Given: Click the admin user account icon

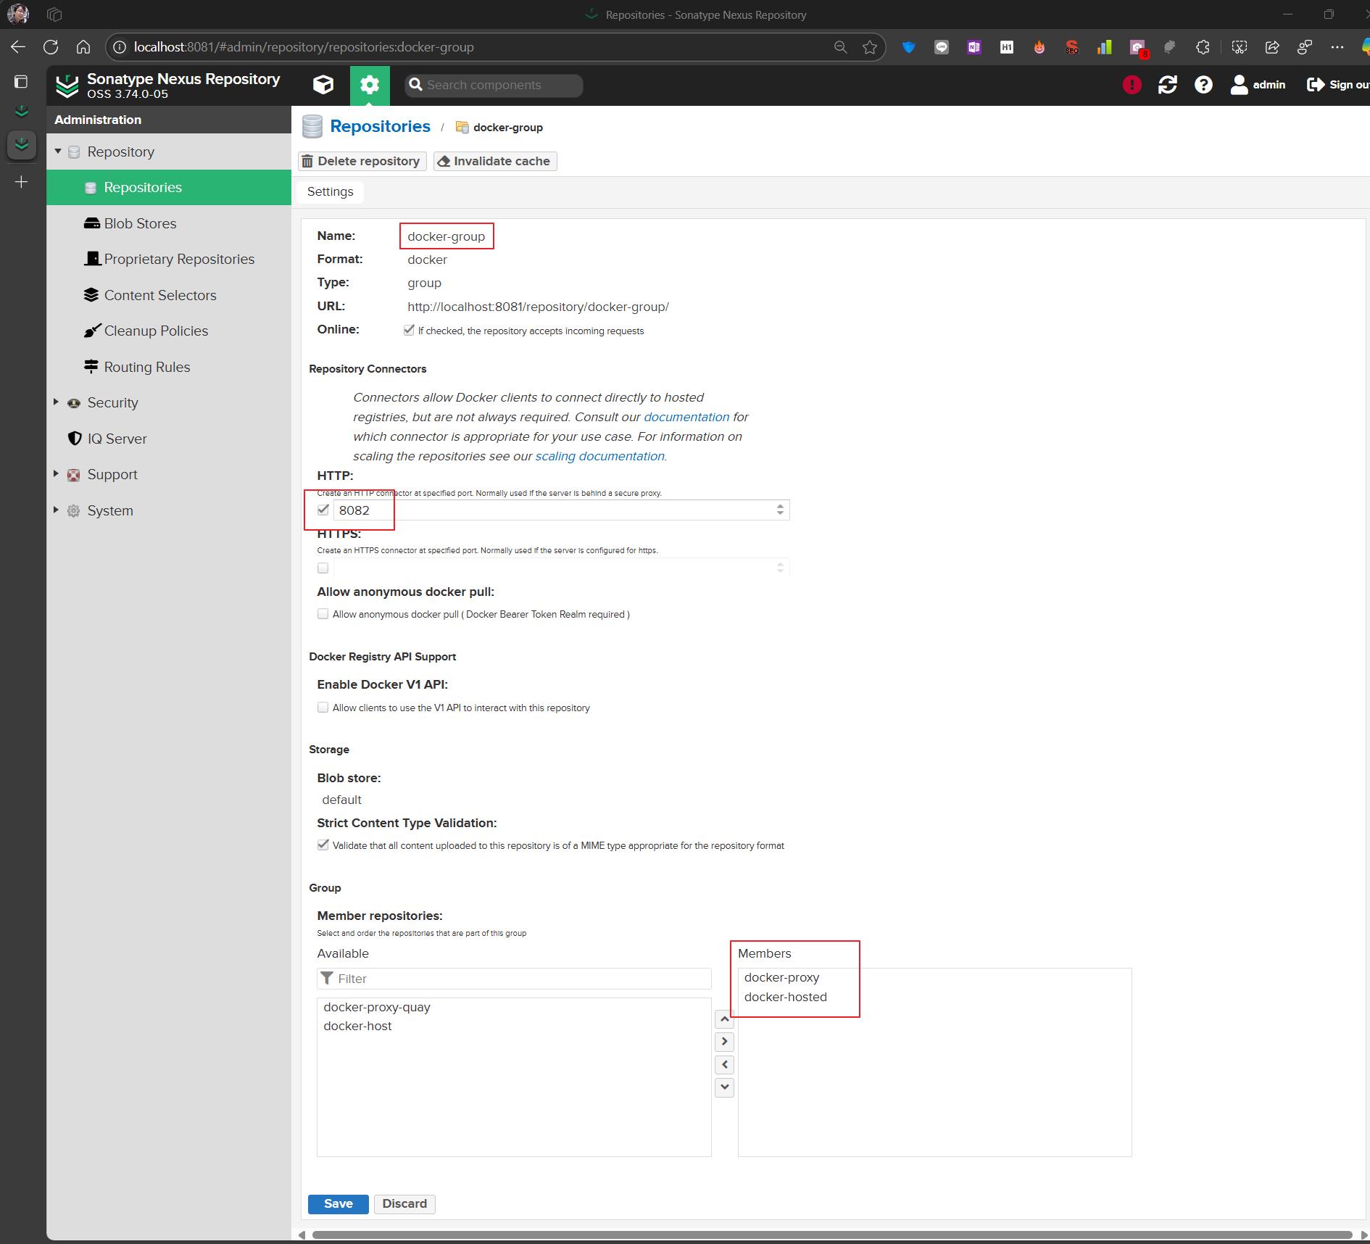Looking at the screenshot, I should click(1239, 85).
